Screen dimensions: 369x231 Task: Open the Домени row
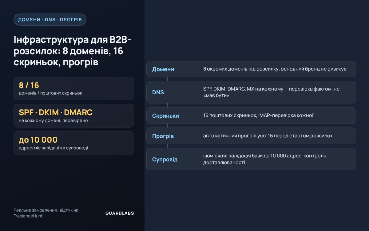(x=251, y=69)
